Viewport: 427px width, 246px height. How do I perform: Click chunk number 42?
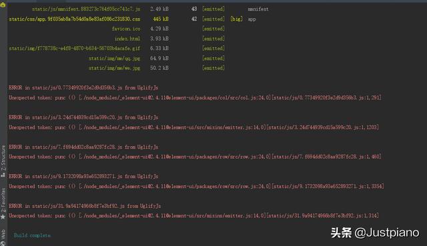click(x=194, y=19)
